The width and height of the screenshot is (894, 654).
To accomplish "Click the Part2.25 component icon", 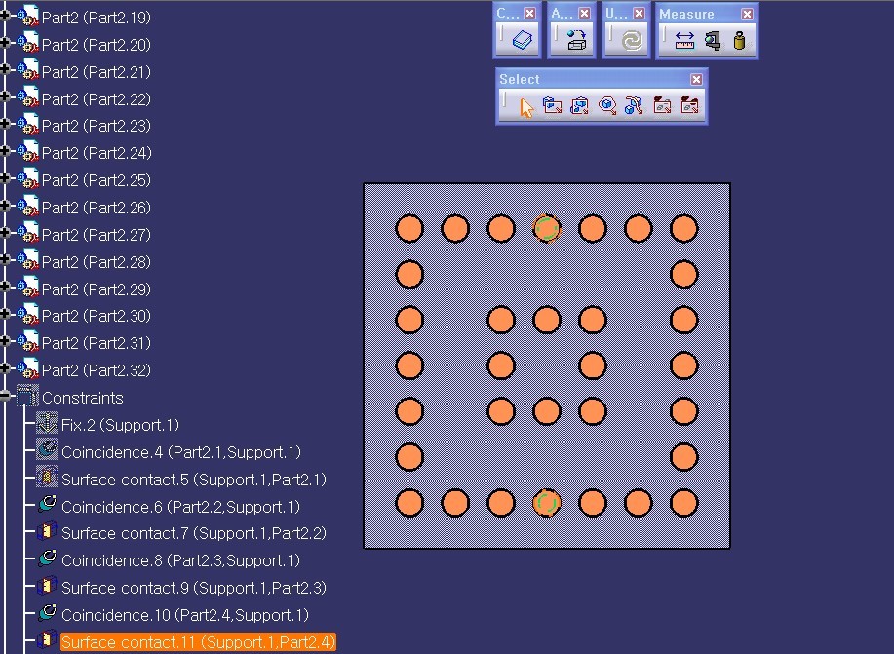I will click(x=26, y=179).
